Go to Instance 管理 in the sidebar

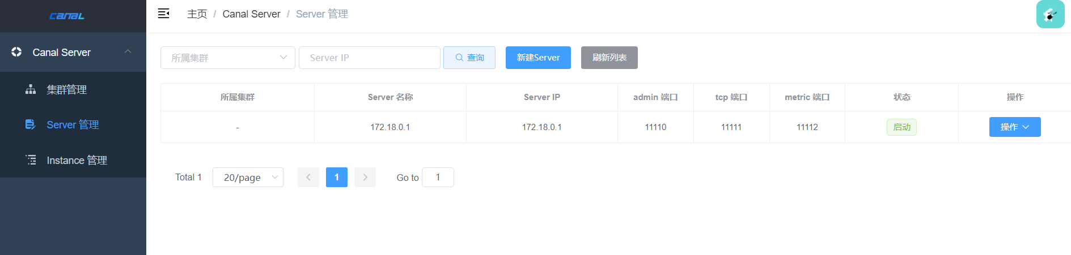coord(73,160)
